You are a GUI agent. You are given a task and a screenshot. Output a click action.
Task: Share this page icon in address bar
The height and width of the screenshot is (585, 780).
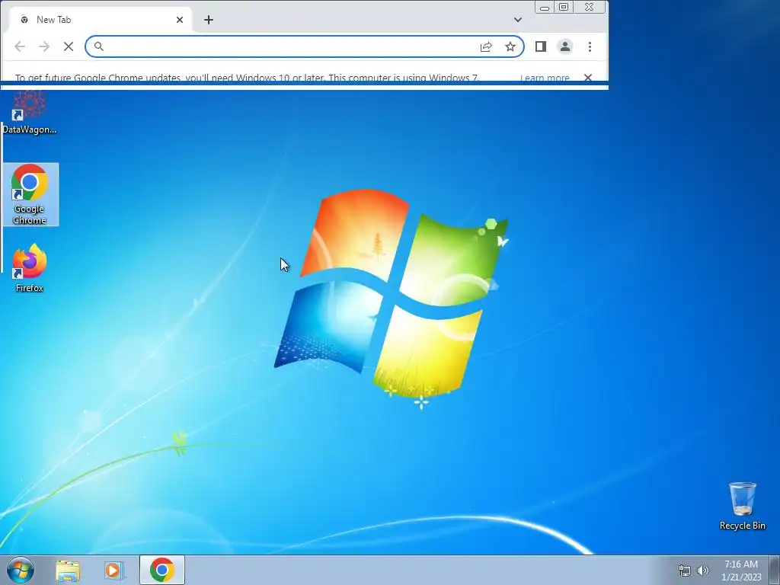coord(486,46)
